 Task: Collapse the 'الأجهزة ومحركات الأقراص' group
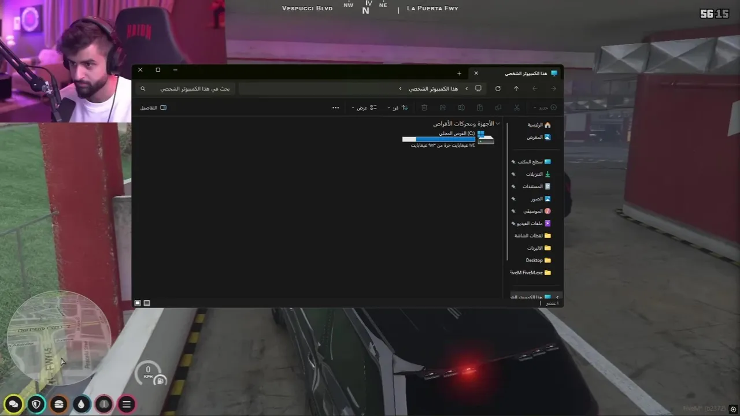click(x=498, y=124)
